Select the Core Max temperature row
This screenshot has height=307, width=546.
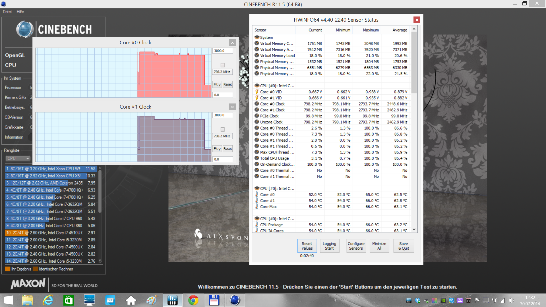point(331,207)
